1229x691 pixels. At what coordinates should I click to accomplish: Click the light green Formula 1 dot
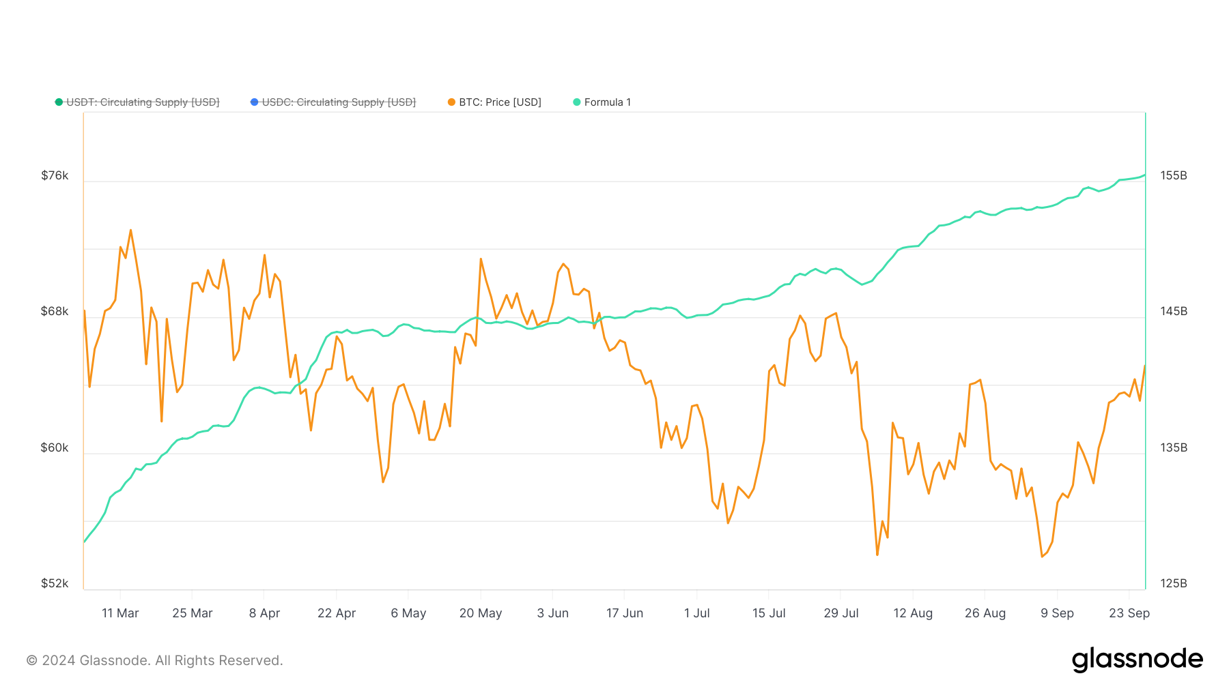(577, 102)
